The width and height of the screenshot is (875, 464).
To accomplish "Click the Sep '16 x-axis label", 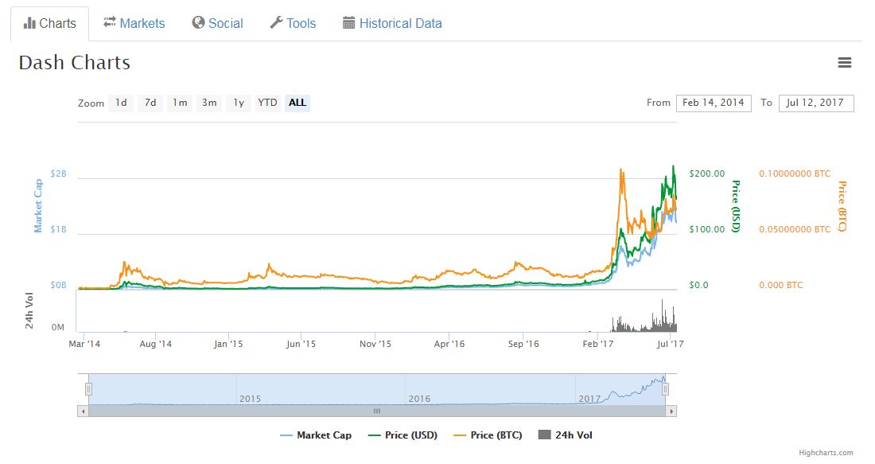I will pyautogui.click(x=523, y=344).
